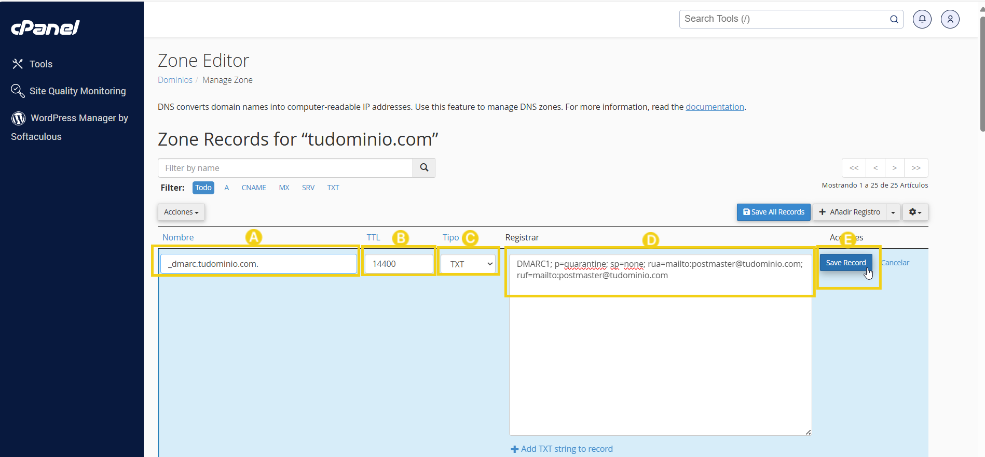Go to first page of records

[x=854, y=168]
